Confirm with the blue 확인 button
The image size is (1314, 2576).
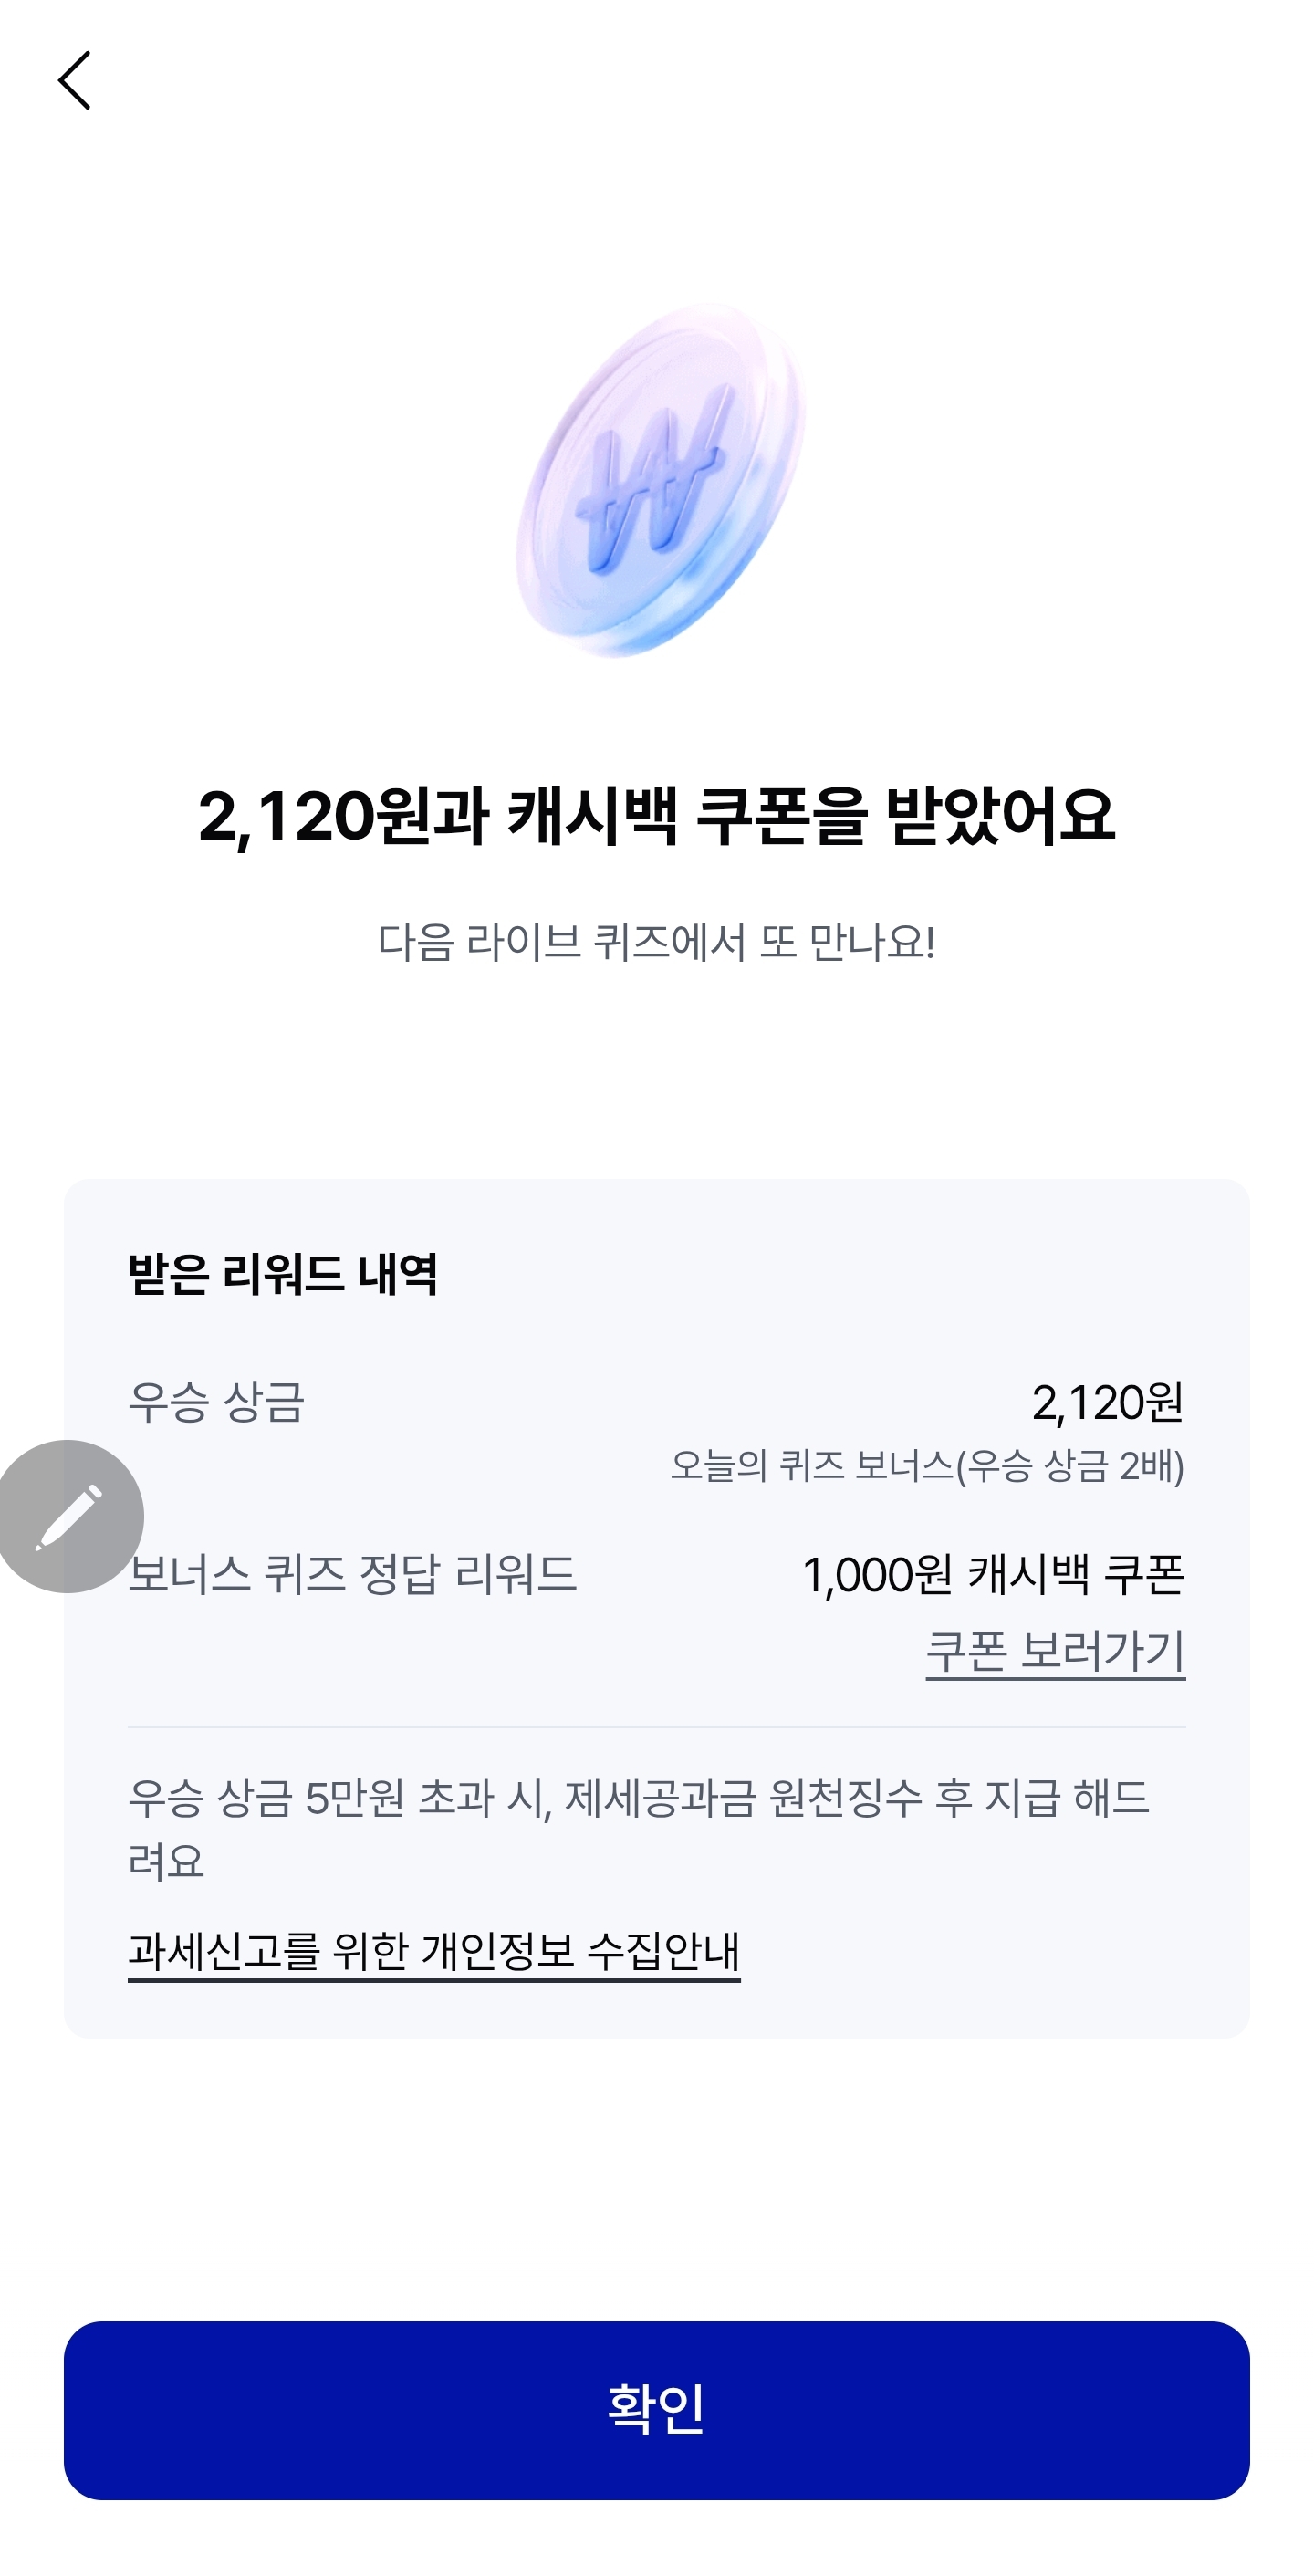[x=657, y=2410]
